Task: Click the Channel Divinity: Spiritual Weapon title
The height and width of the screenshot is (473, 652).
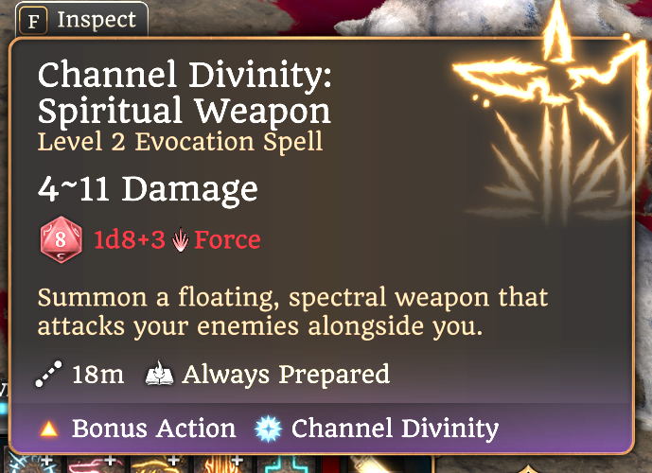Action: coord(185,93)
